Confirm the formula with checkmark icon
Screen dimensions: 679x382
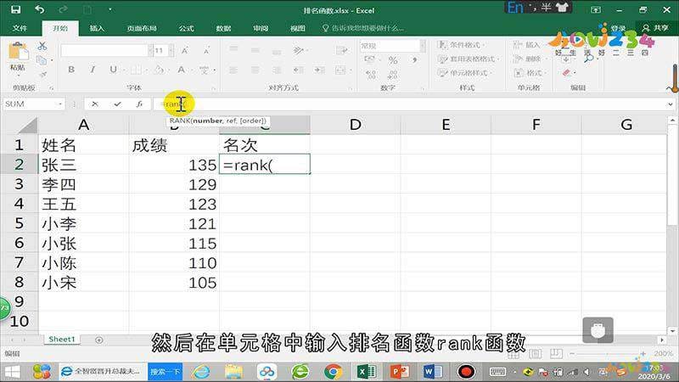pyautogui.click(x=117, y=104)
